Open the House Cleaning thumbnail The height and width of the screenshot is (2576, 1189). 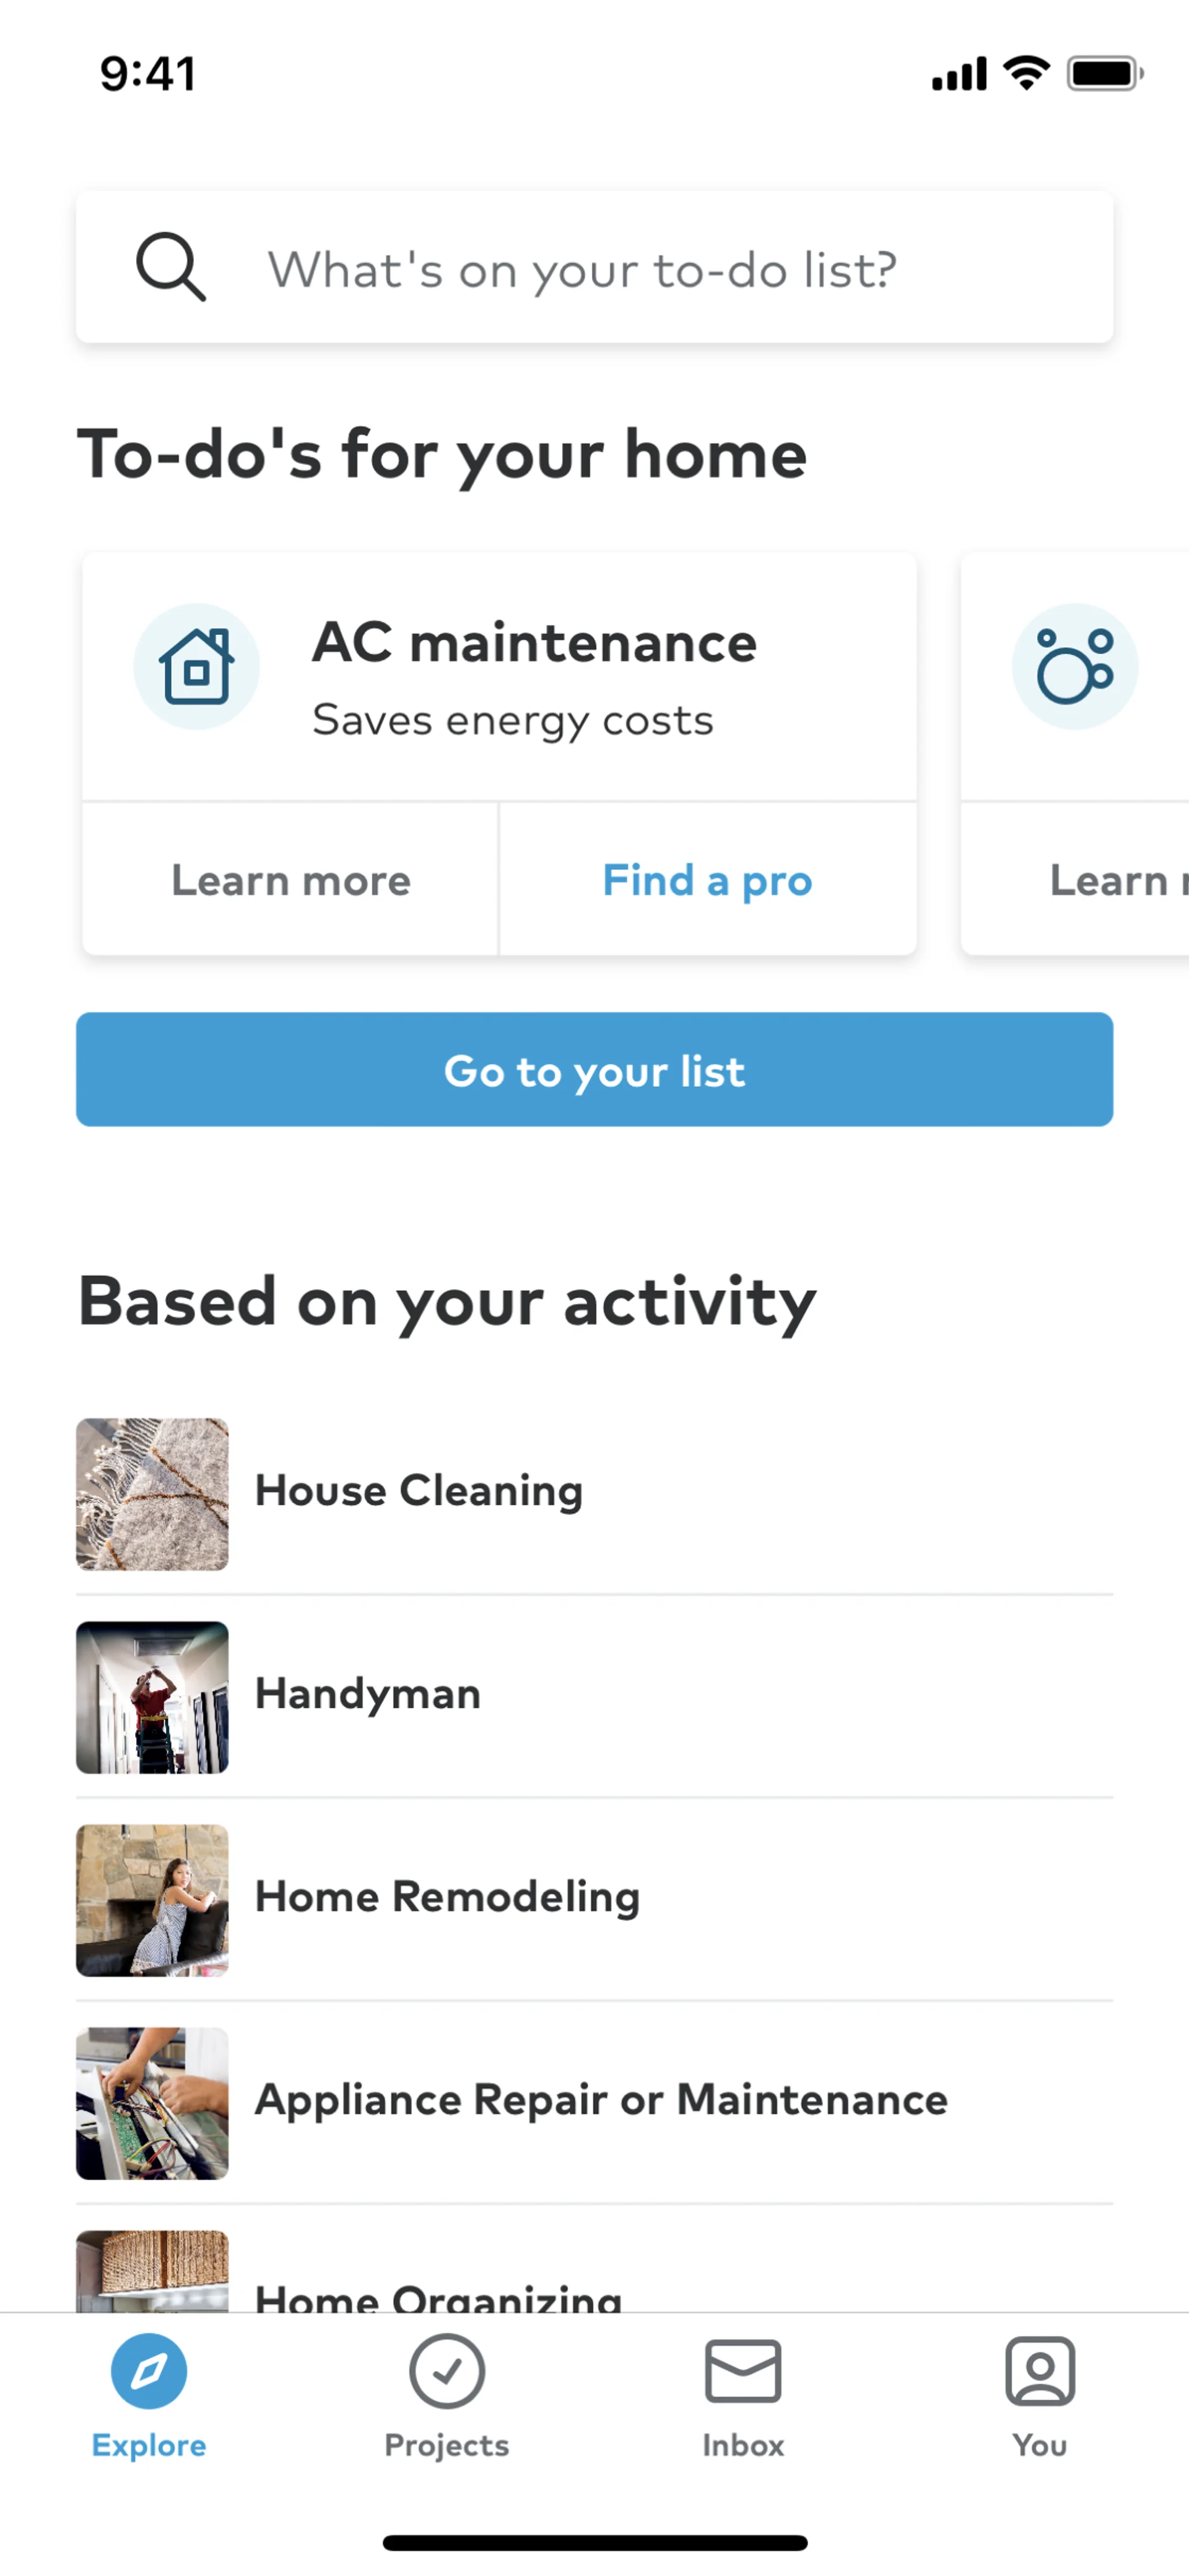152,1494
